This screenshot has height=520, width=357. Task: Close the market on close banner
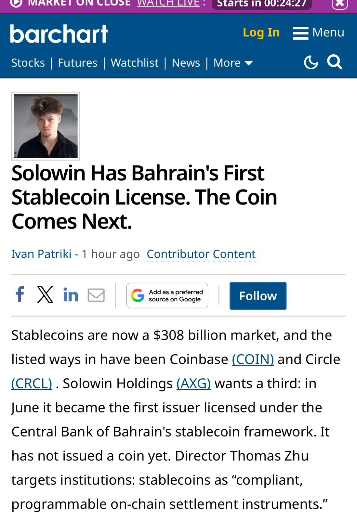point(340,4)
